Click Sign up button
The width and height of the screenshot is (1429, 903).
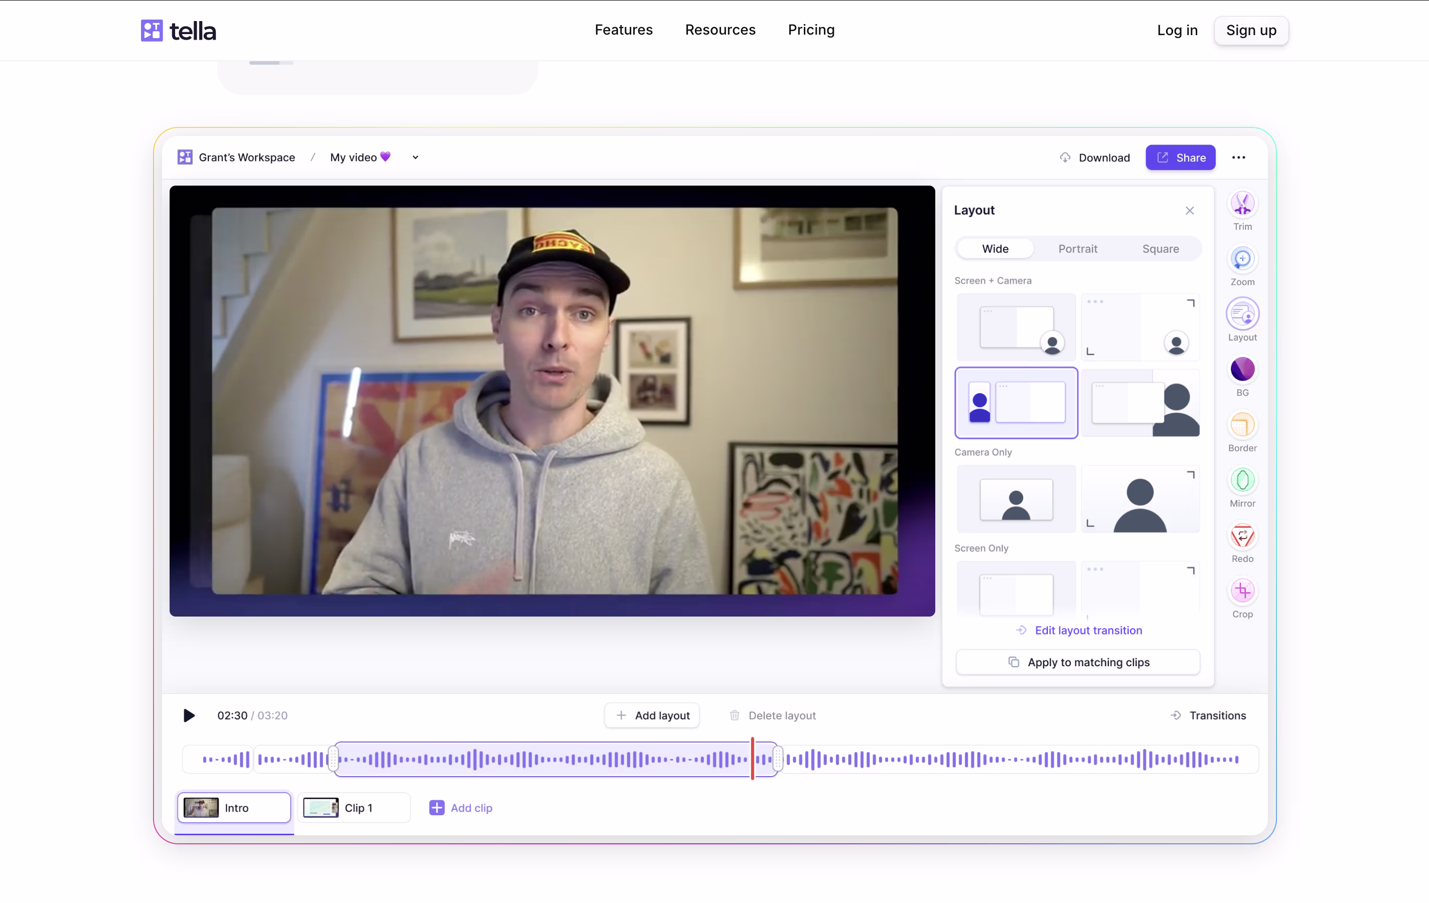tap(1251, 30)
